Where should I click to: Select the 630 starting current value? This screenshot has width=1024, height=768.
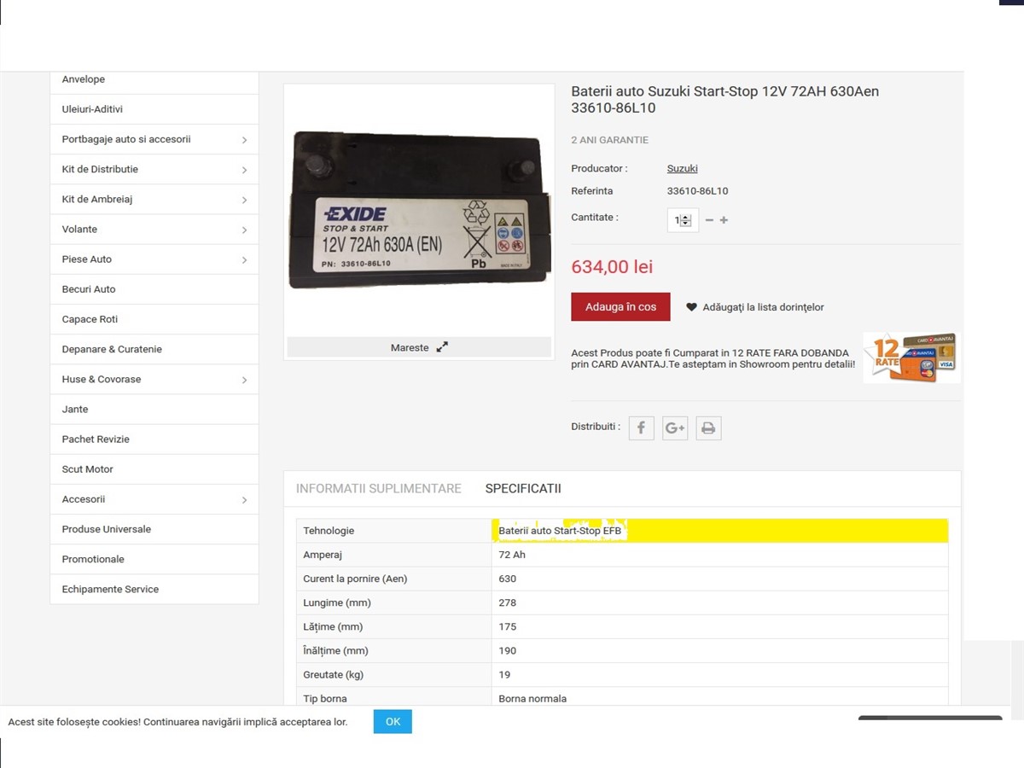coord(508,579)
